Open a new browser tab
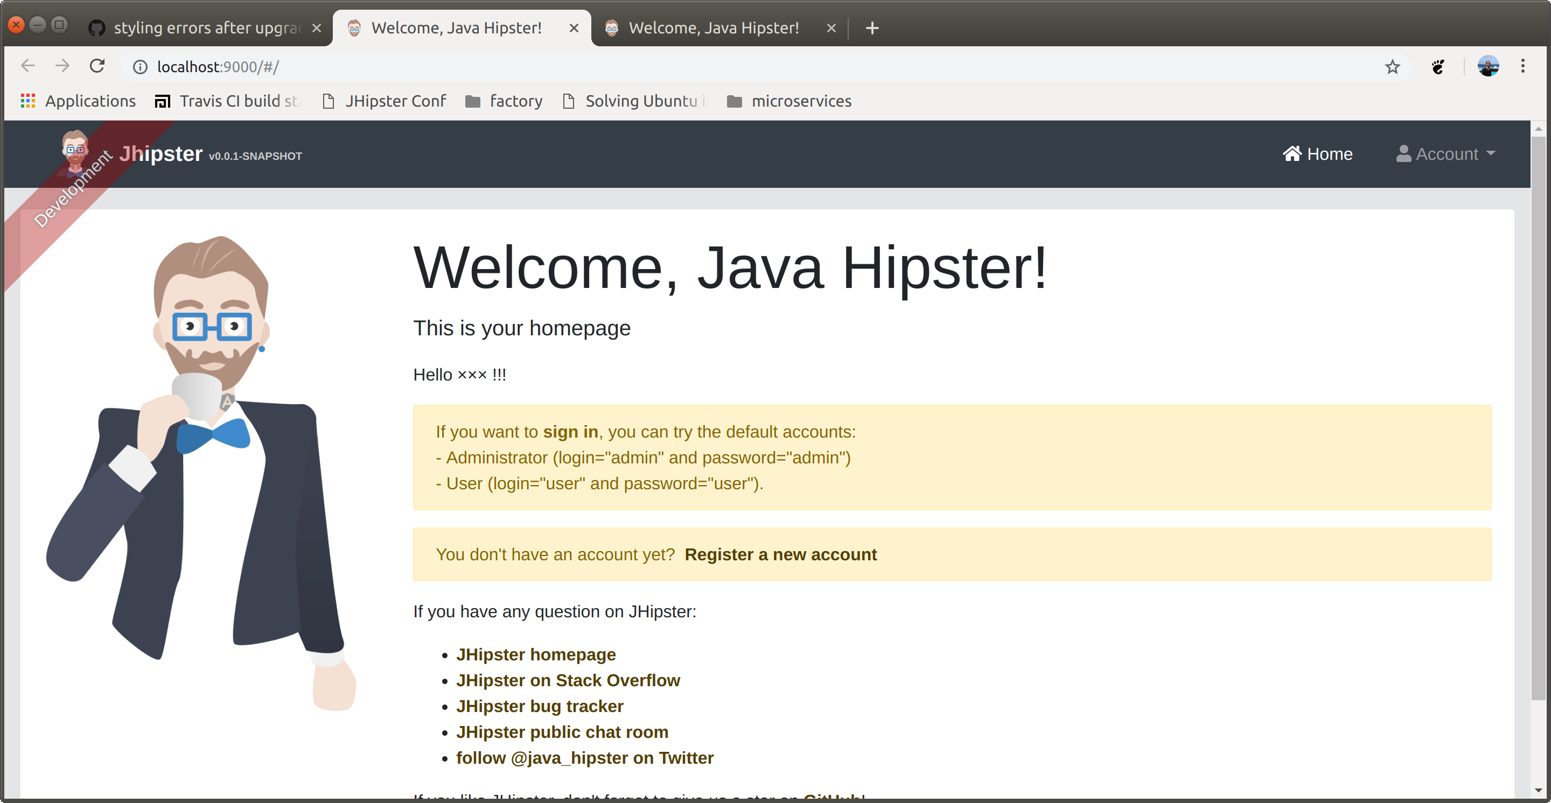This screenshot has height=803, width=1551. tap(871, 29)
